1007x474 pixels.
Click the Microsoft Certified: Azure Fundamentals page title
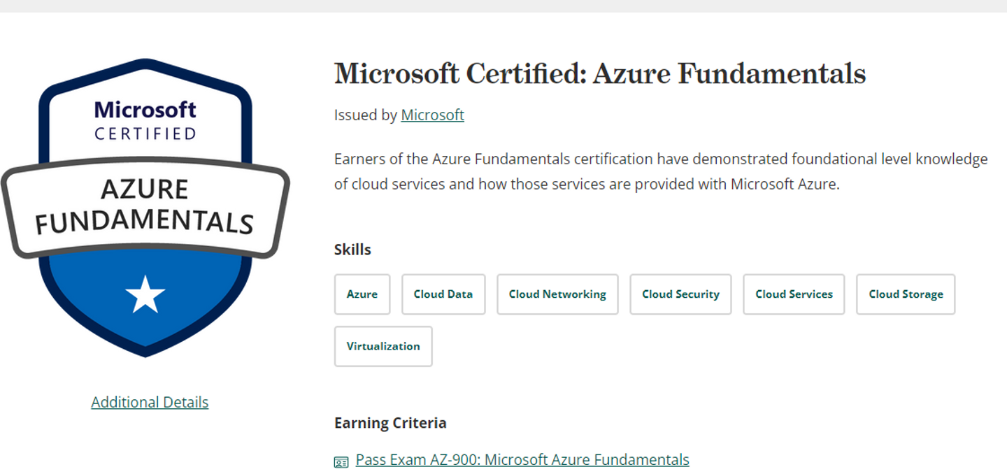[x=600, y=73]
